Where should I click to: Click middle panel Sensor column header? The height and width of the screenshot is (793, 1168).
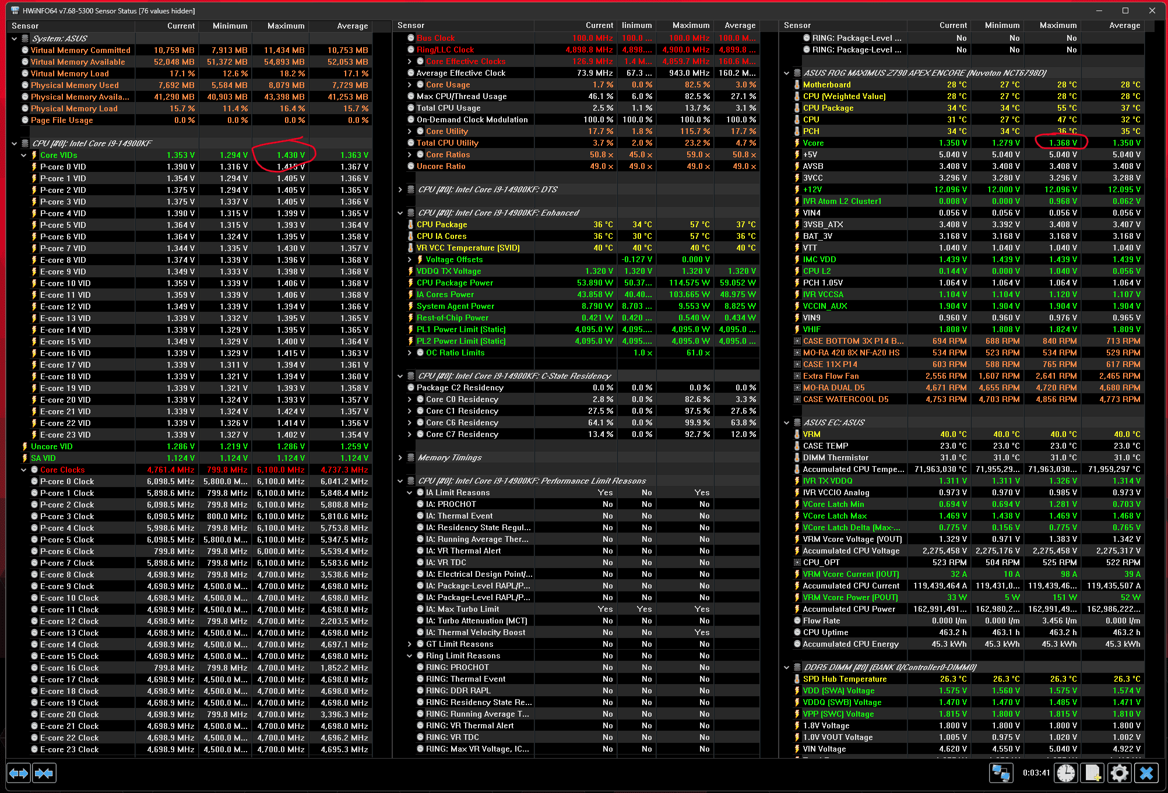click(463, 26)
